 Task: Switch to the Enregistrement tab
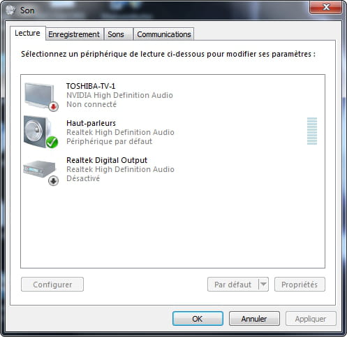(74, 34)
